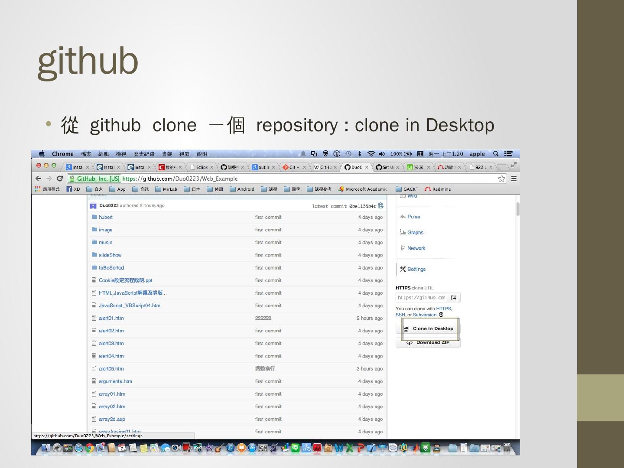The image size is (624, 468).
Task: Open the music folder
Action: (x=105, y=243)
